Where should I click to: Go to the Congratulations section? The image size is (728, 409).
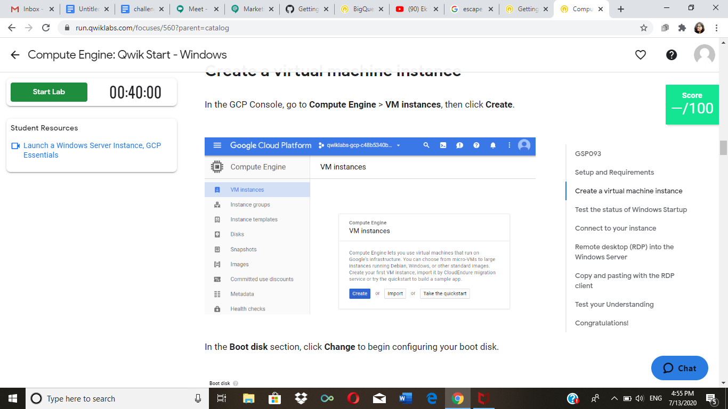(x=602, y=323)
